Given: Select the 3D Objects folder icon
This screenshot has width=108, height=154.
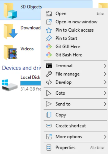Looking at the screenshot, I should point(10,11).
